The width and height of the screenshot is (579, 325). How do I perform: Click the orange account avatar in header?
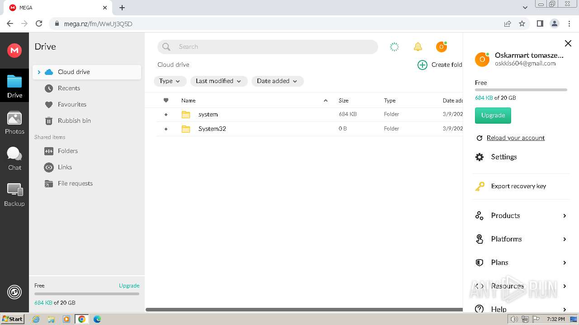click(x=441, y=46)
